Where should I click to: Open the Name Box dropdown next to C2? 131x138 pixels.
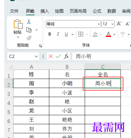[36, 56]
